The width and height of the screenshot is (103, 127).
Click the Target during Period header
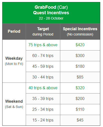[43, 31]
